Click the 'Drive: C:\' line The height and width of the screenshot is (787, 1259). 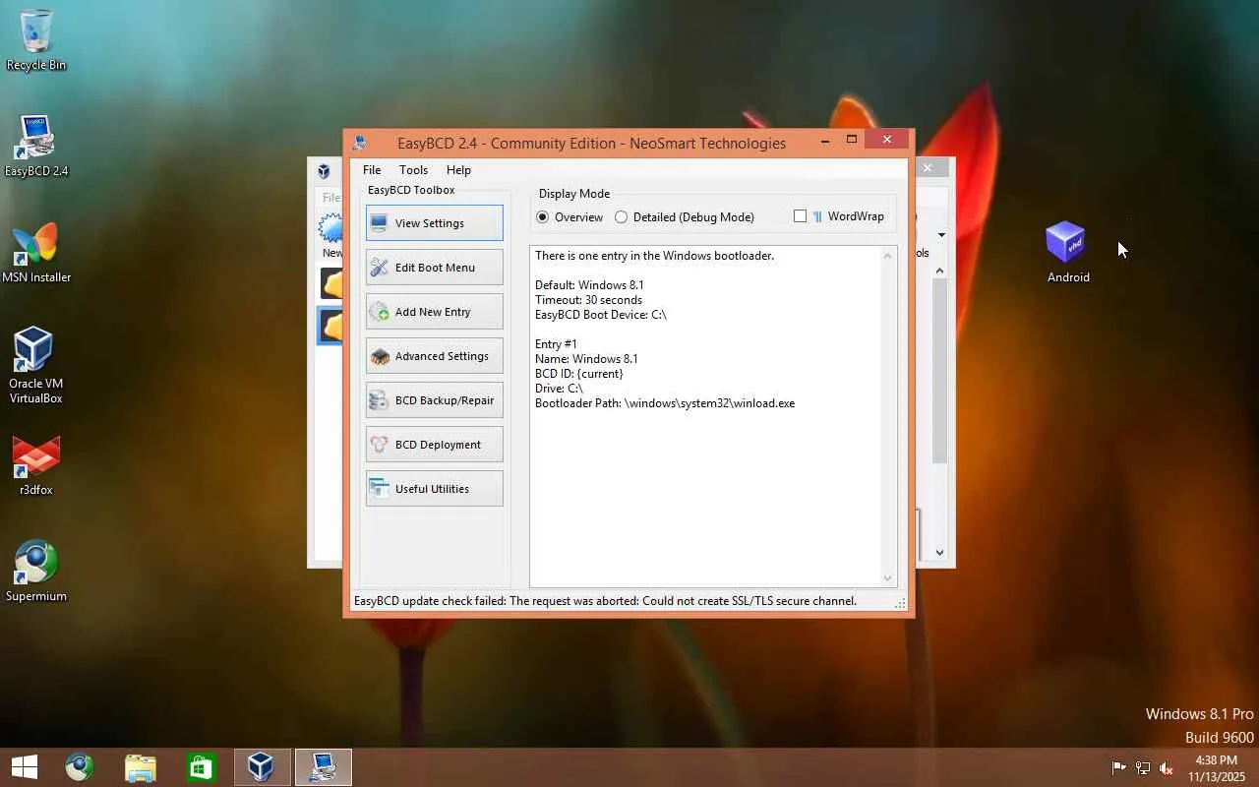coord(559,389)
